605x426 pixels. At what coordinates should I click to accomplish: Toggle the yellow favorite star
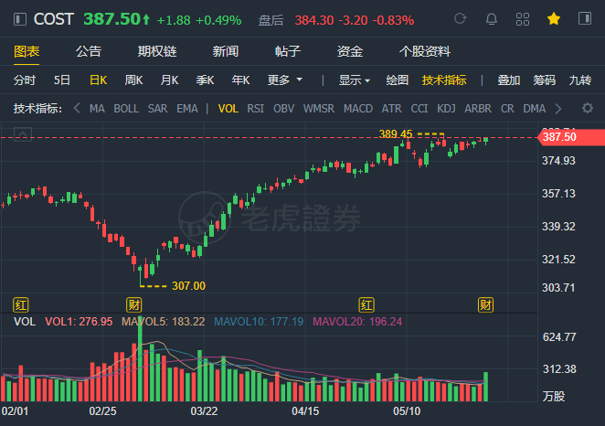click(x=553, y=18)
